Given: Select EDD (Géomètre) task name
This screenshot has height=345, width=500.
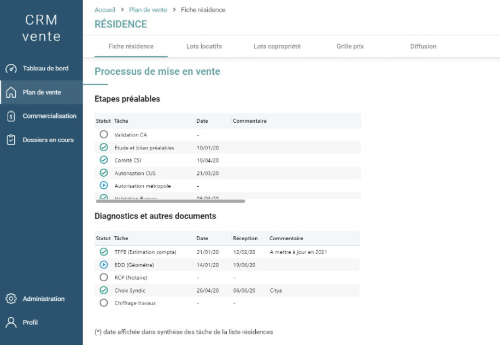Looking at the screenshot, I should click(134, 265).
